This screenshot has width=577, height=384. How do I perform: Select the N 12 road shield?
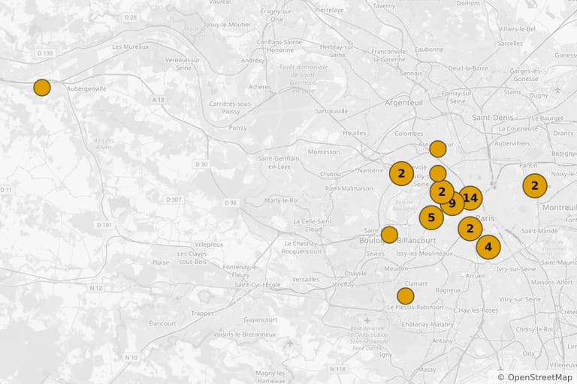96,288
